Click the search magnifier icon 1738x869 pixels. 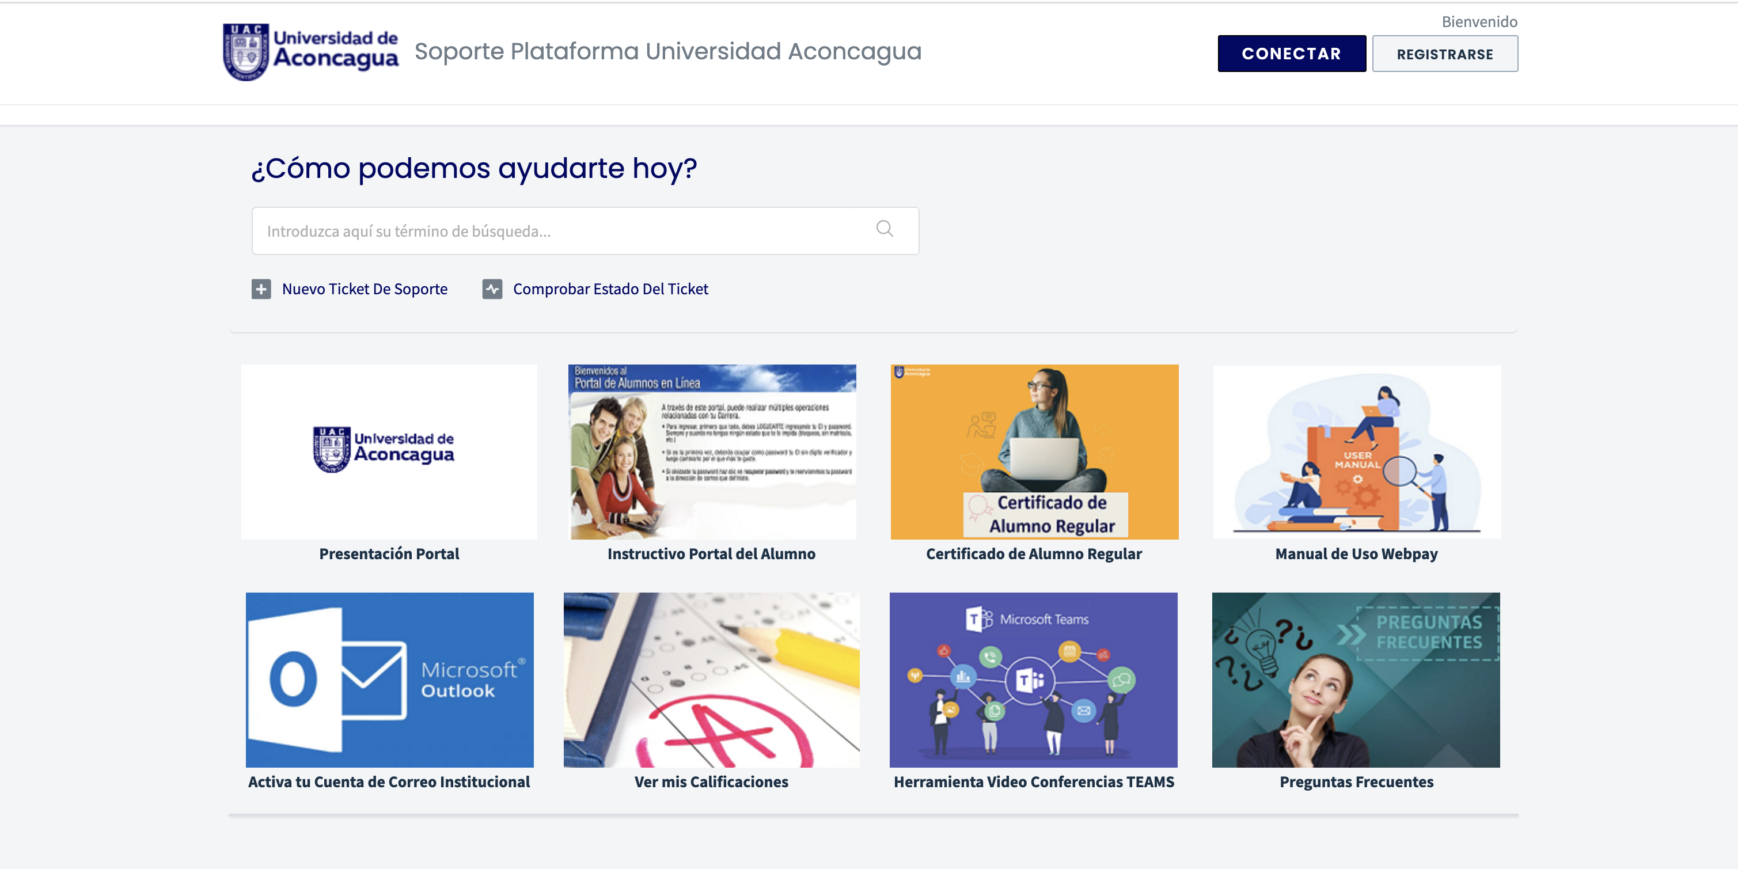coord(885,229)
